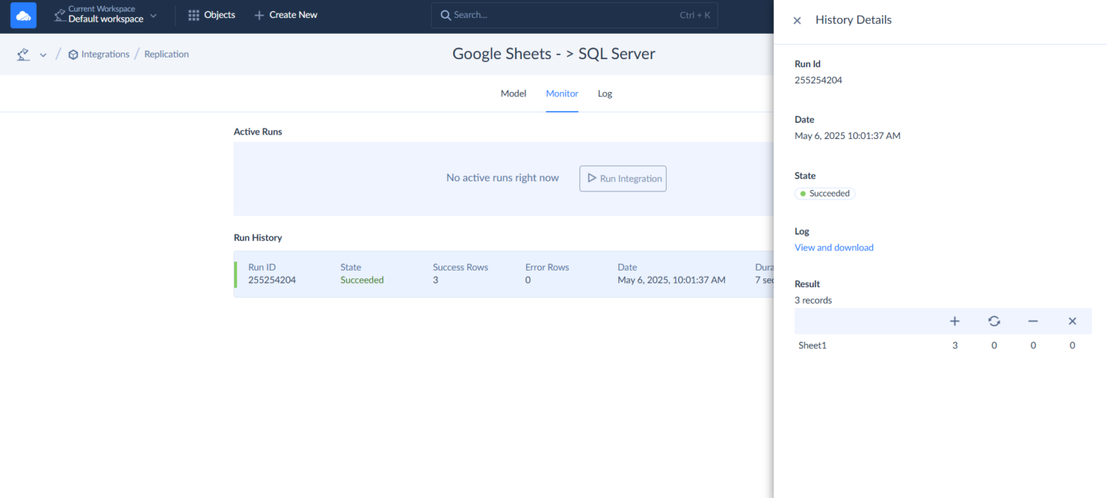1107x498 pixels.
Task: Click the green run status indicator bar
Action: coord(235,274)
